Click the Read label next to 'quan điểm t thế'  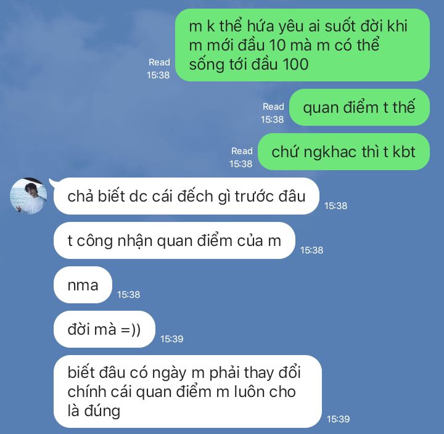coord(273,107)
